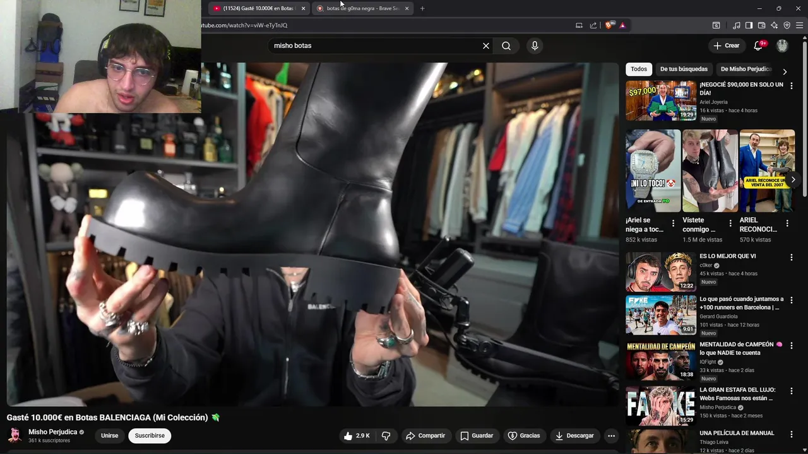Save video with Guardar button
808x454 pixels.
[x=477, y=436]
